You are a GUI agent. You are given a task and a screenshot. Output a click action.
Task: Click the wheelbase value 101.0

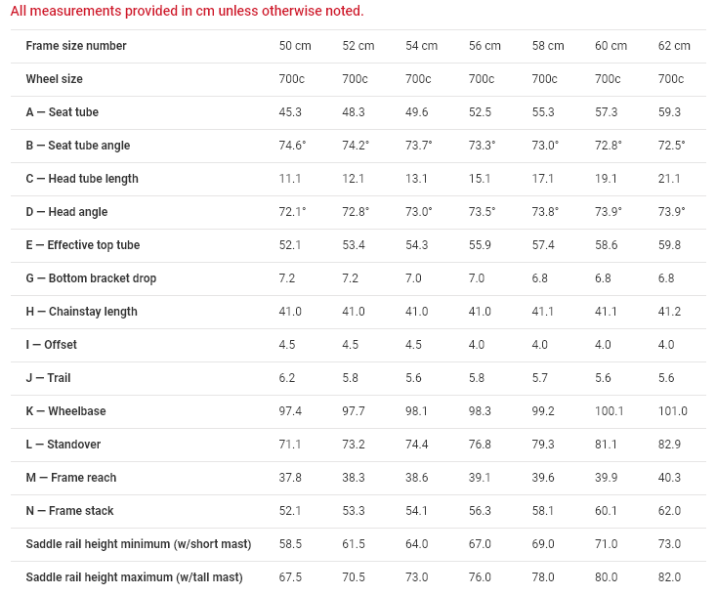coord(673,411)
